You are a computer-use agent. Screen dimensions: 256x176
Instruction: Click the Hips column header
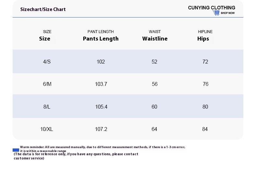tap(203, 39)
